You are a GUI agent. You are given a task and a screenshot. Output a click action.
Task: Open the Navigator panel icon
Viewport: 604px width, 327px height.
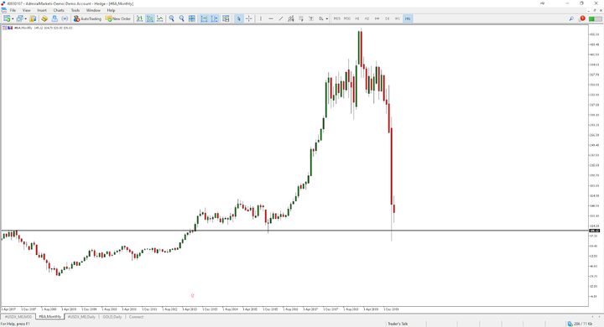click(x=55, y=18)
